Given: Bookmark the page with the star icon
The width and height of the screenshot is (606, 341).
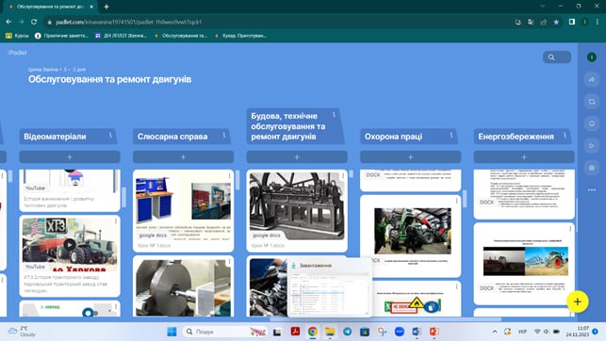Looking at the screenshot, I should click(x=556, y=22).
